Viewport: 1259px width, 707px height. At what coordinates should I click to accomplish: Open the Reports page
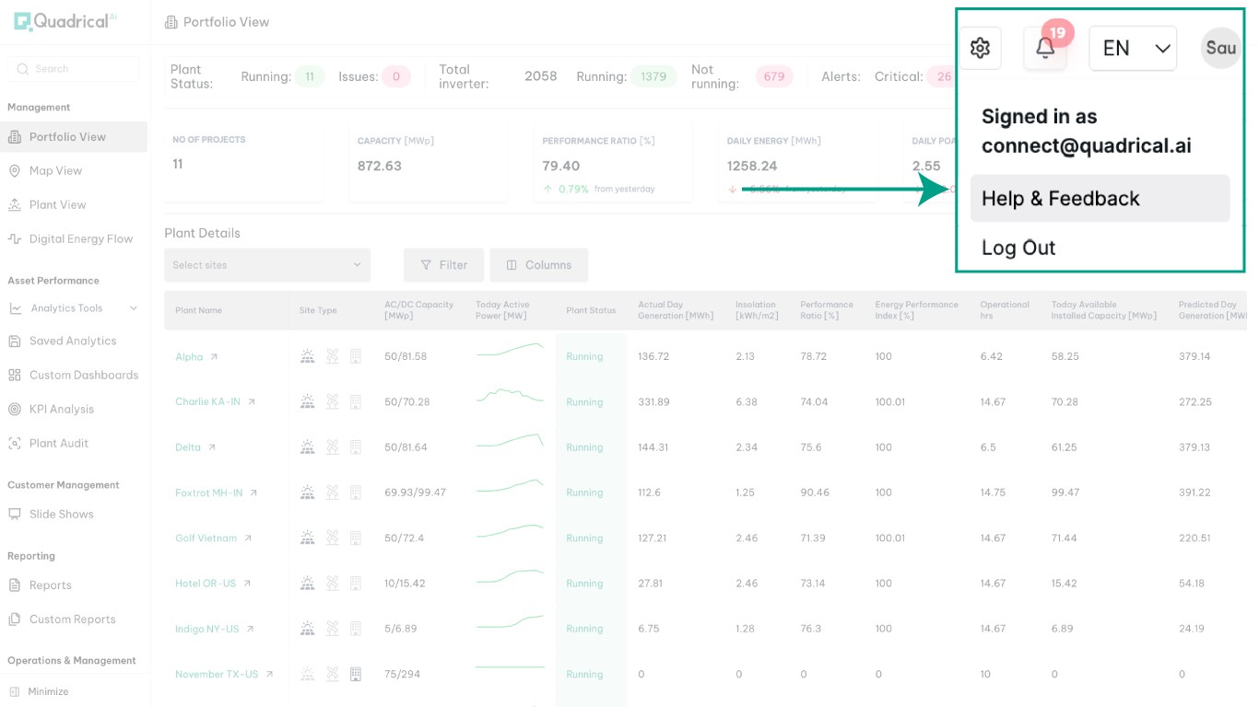click(51, 585)
